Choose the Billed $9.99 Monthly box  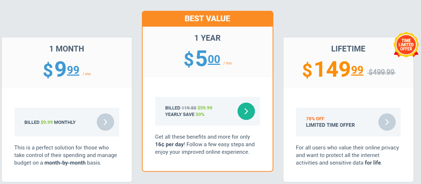(67, 122)
